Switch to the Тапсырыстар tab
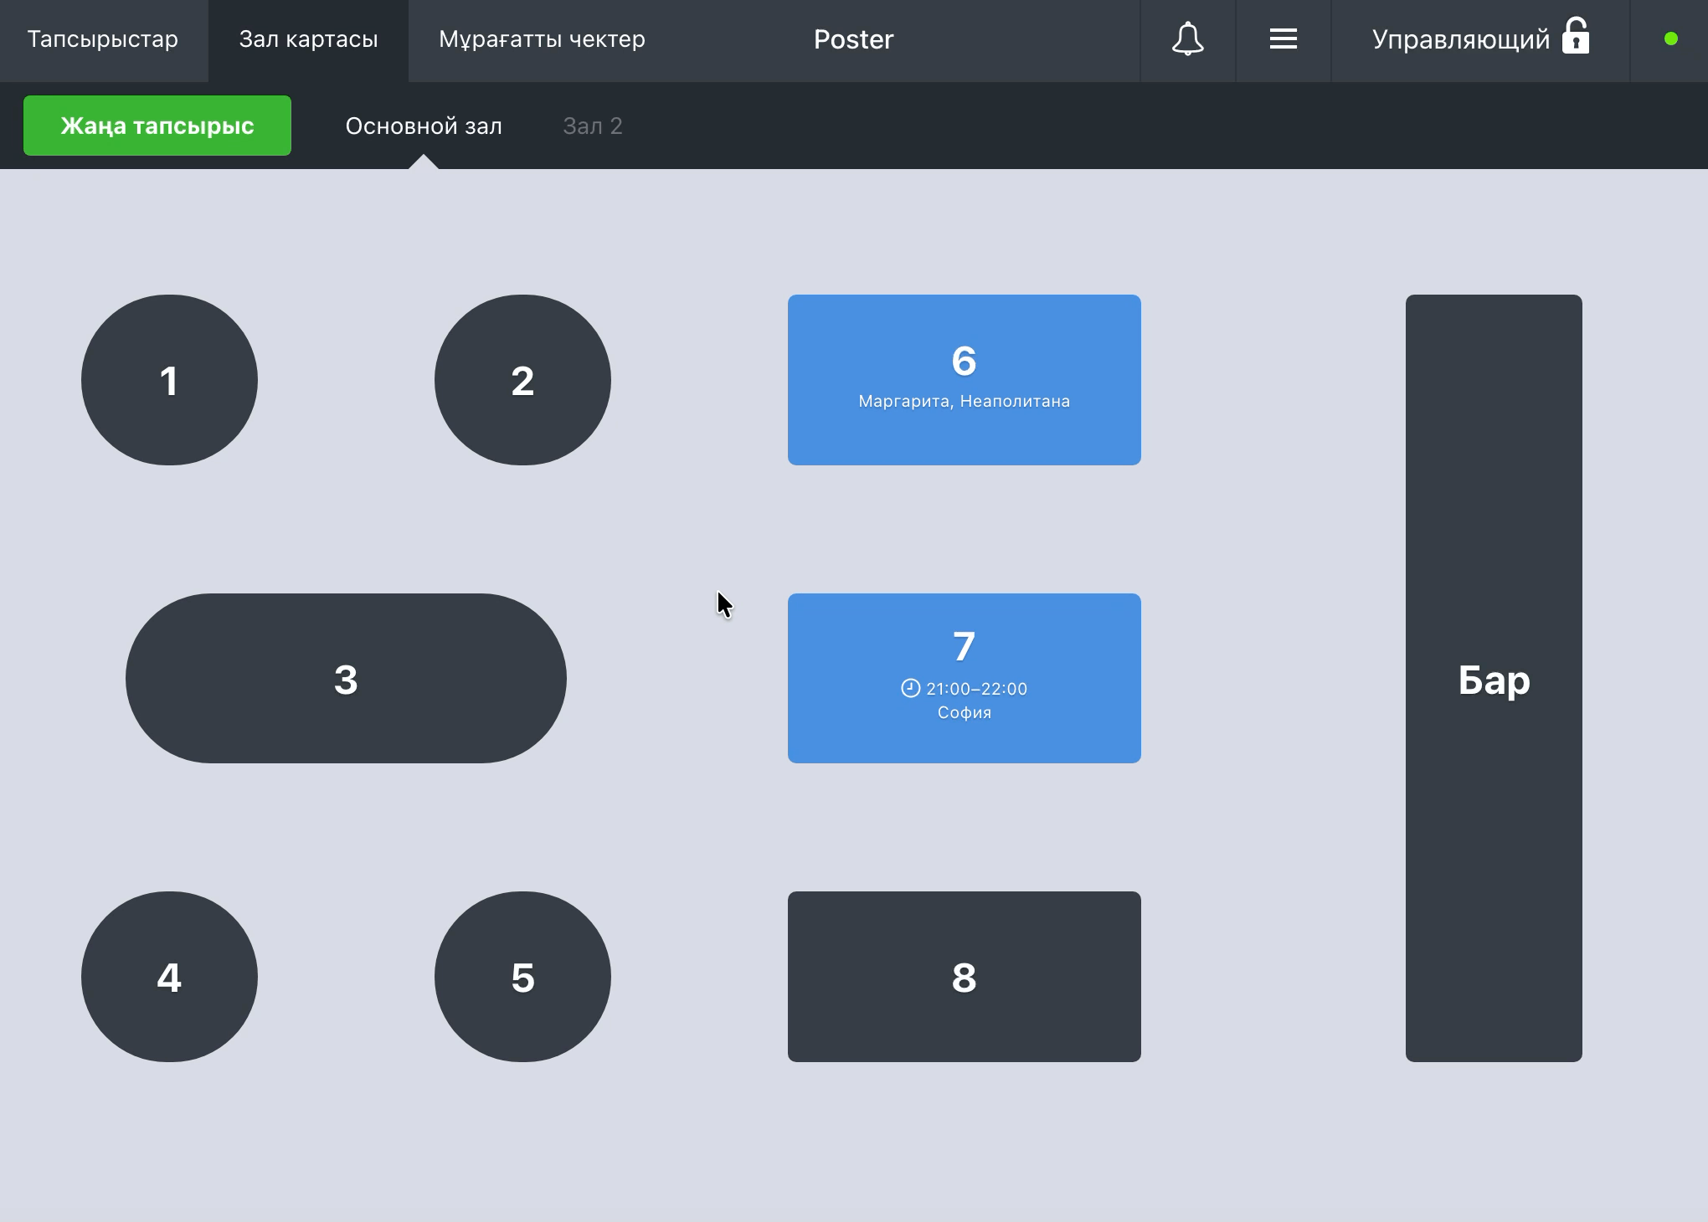Image resolution: width=1708 pixels, height=1222 pixels. coord(103,39)
